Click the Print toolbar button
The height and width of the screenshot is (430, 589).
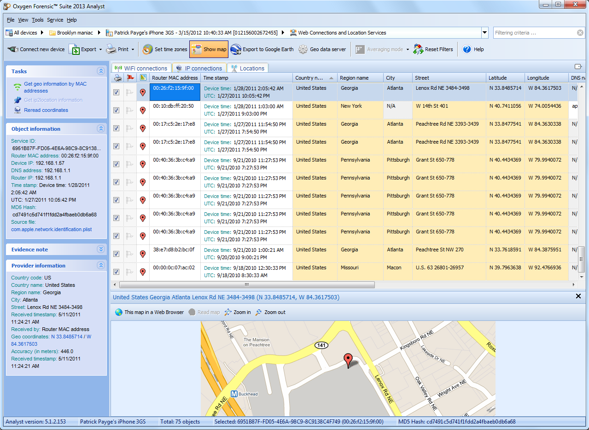(117, 49)
